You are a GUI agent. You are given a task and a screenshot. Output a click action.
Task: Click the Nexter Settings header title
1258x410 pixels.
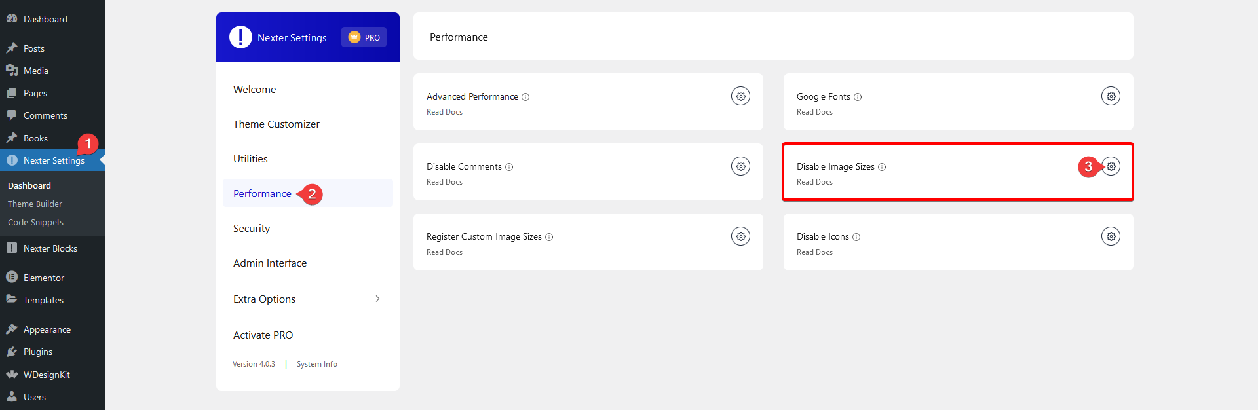[292, 38]
